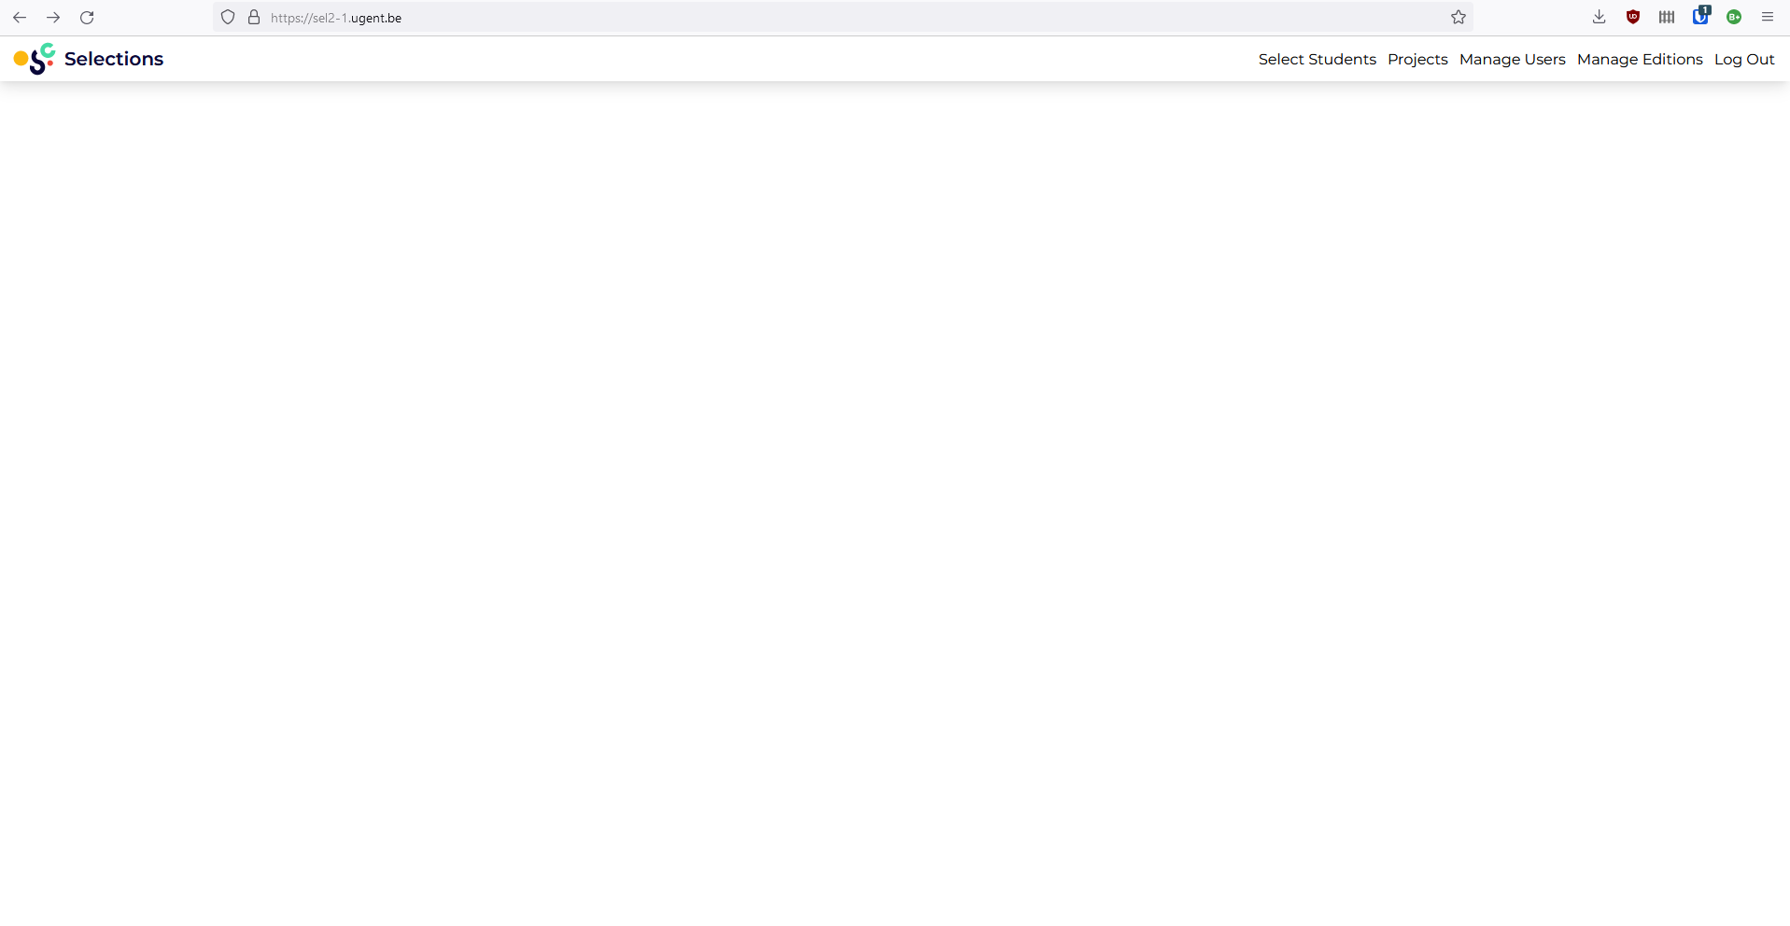The width and height of the screenshot is (1790, 926).
Task: Open the green B+ extension icon
Action: coord(1734,17)
